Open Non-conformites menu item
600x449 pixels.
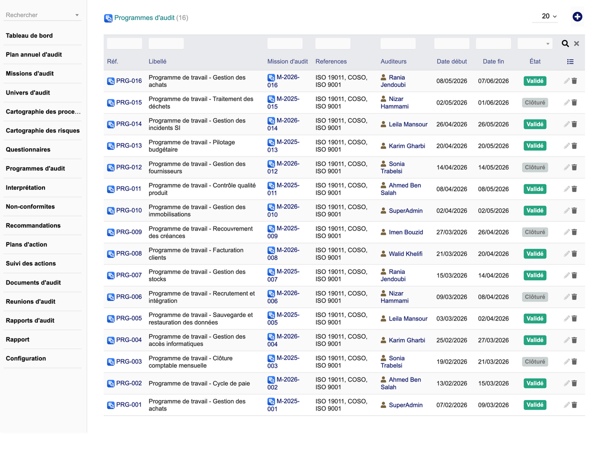pos(30,206)
